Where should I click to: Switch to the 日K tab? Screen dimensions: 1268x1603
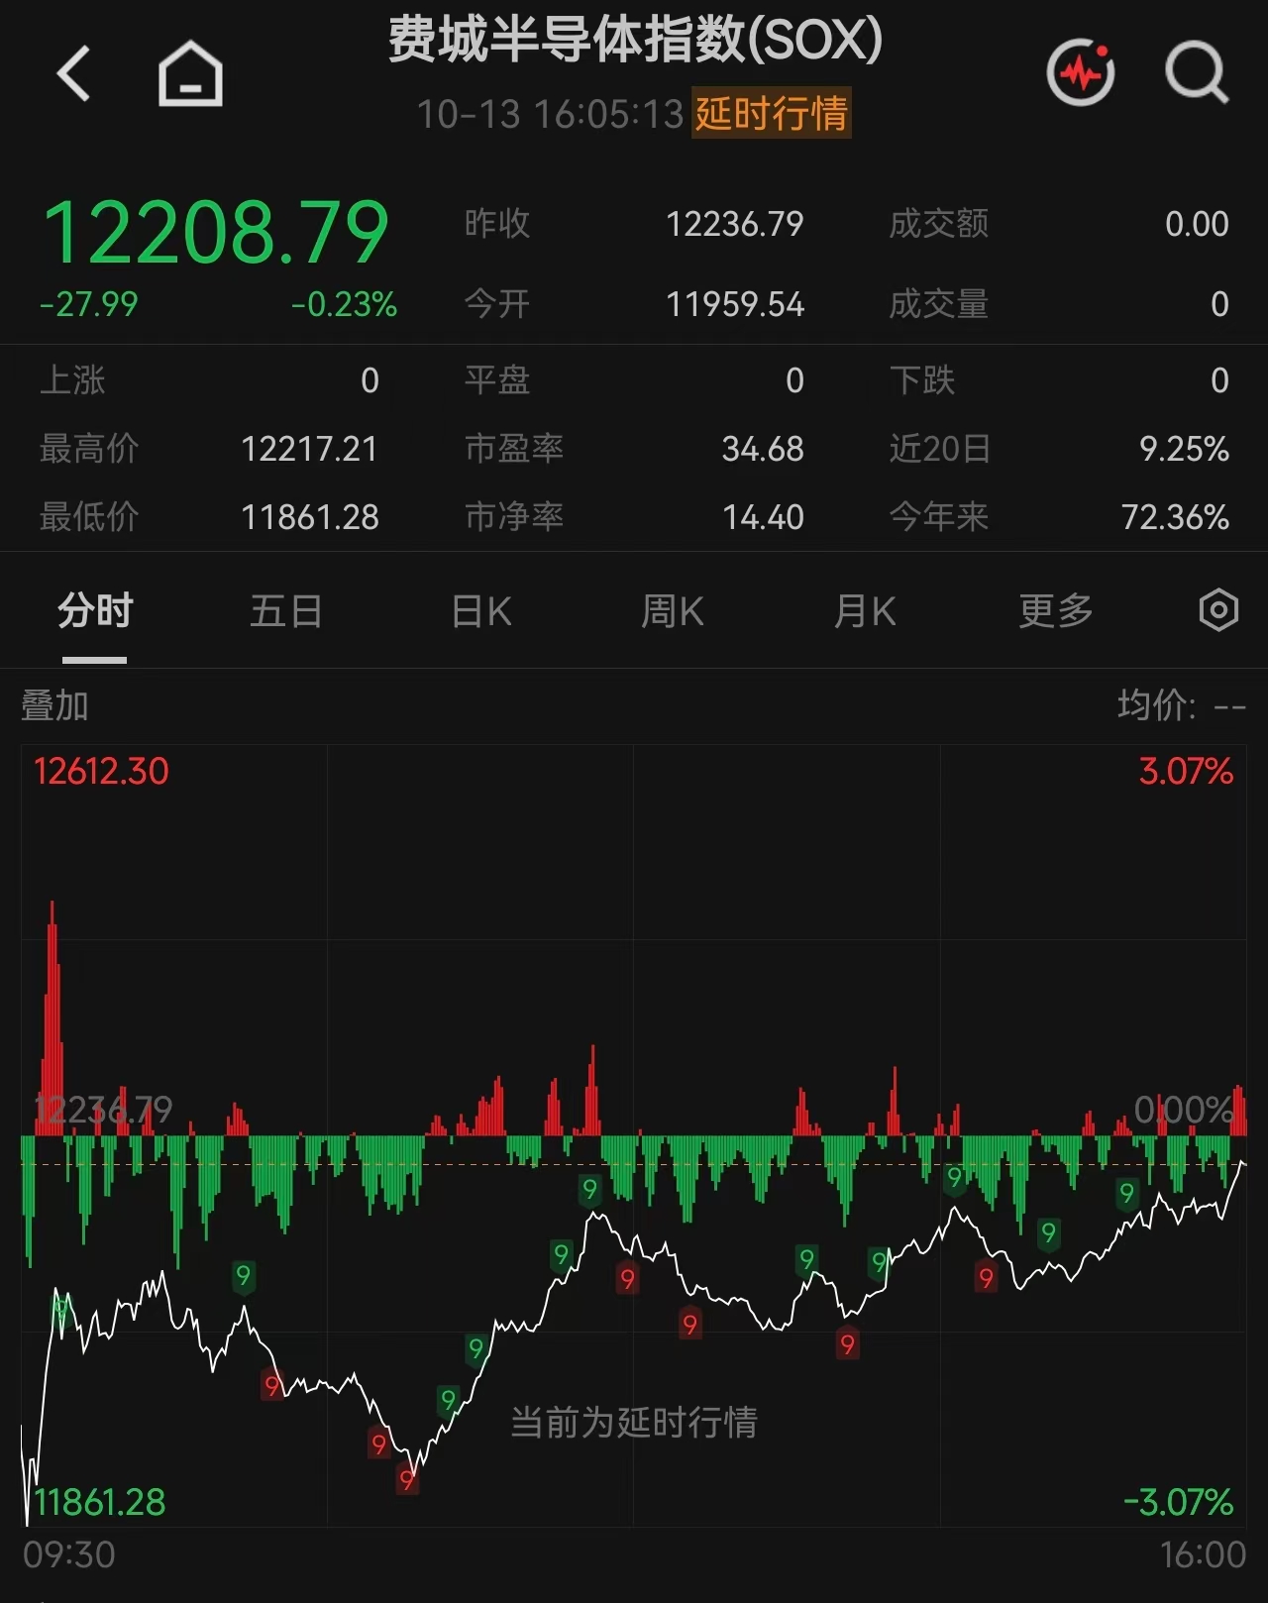click(x=480, y=610)
